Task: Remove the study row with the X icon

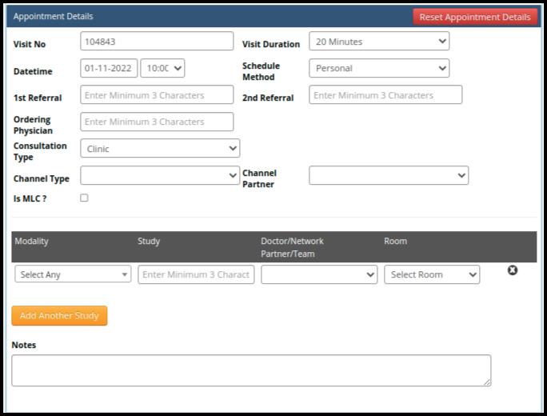Action: click(512, 270)
